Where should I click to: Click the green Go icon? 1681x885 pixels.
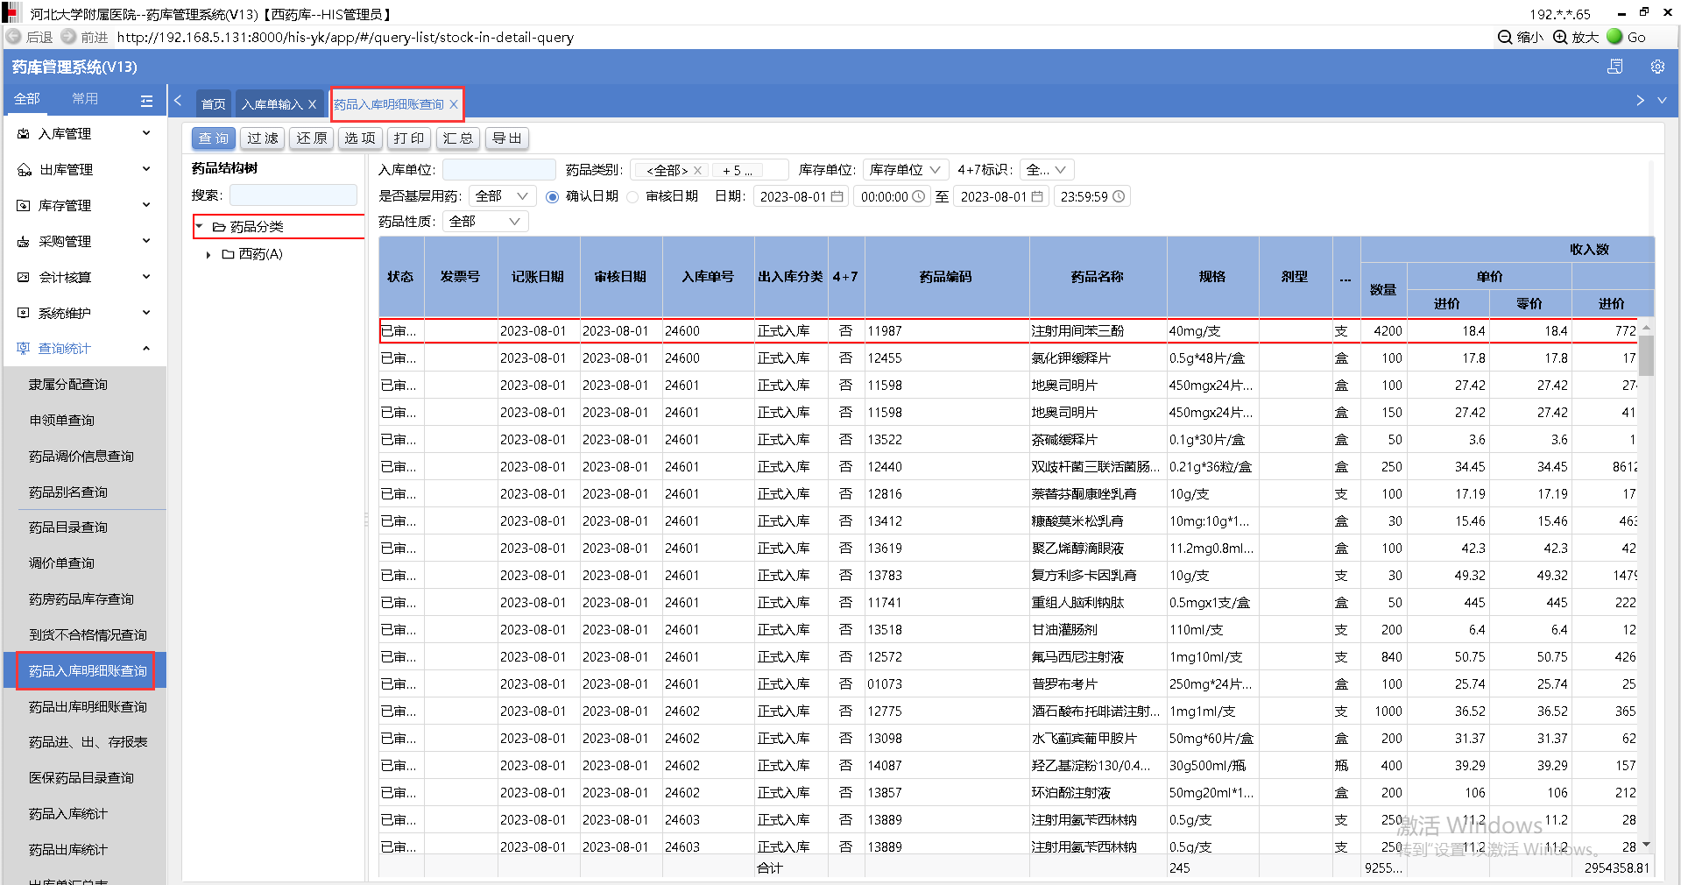1614,37
